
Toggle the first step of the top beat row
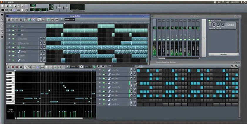click(139, 70)
